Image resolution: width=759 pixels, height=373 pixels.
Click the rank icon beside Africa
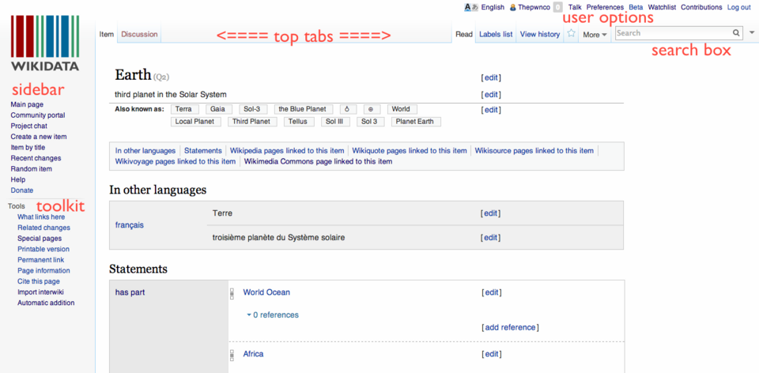click(x=232, y=356)
